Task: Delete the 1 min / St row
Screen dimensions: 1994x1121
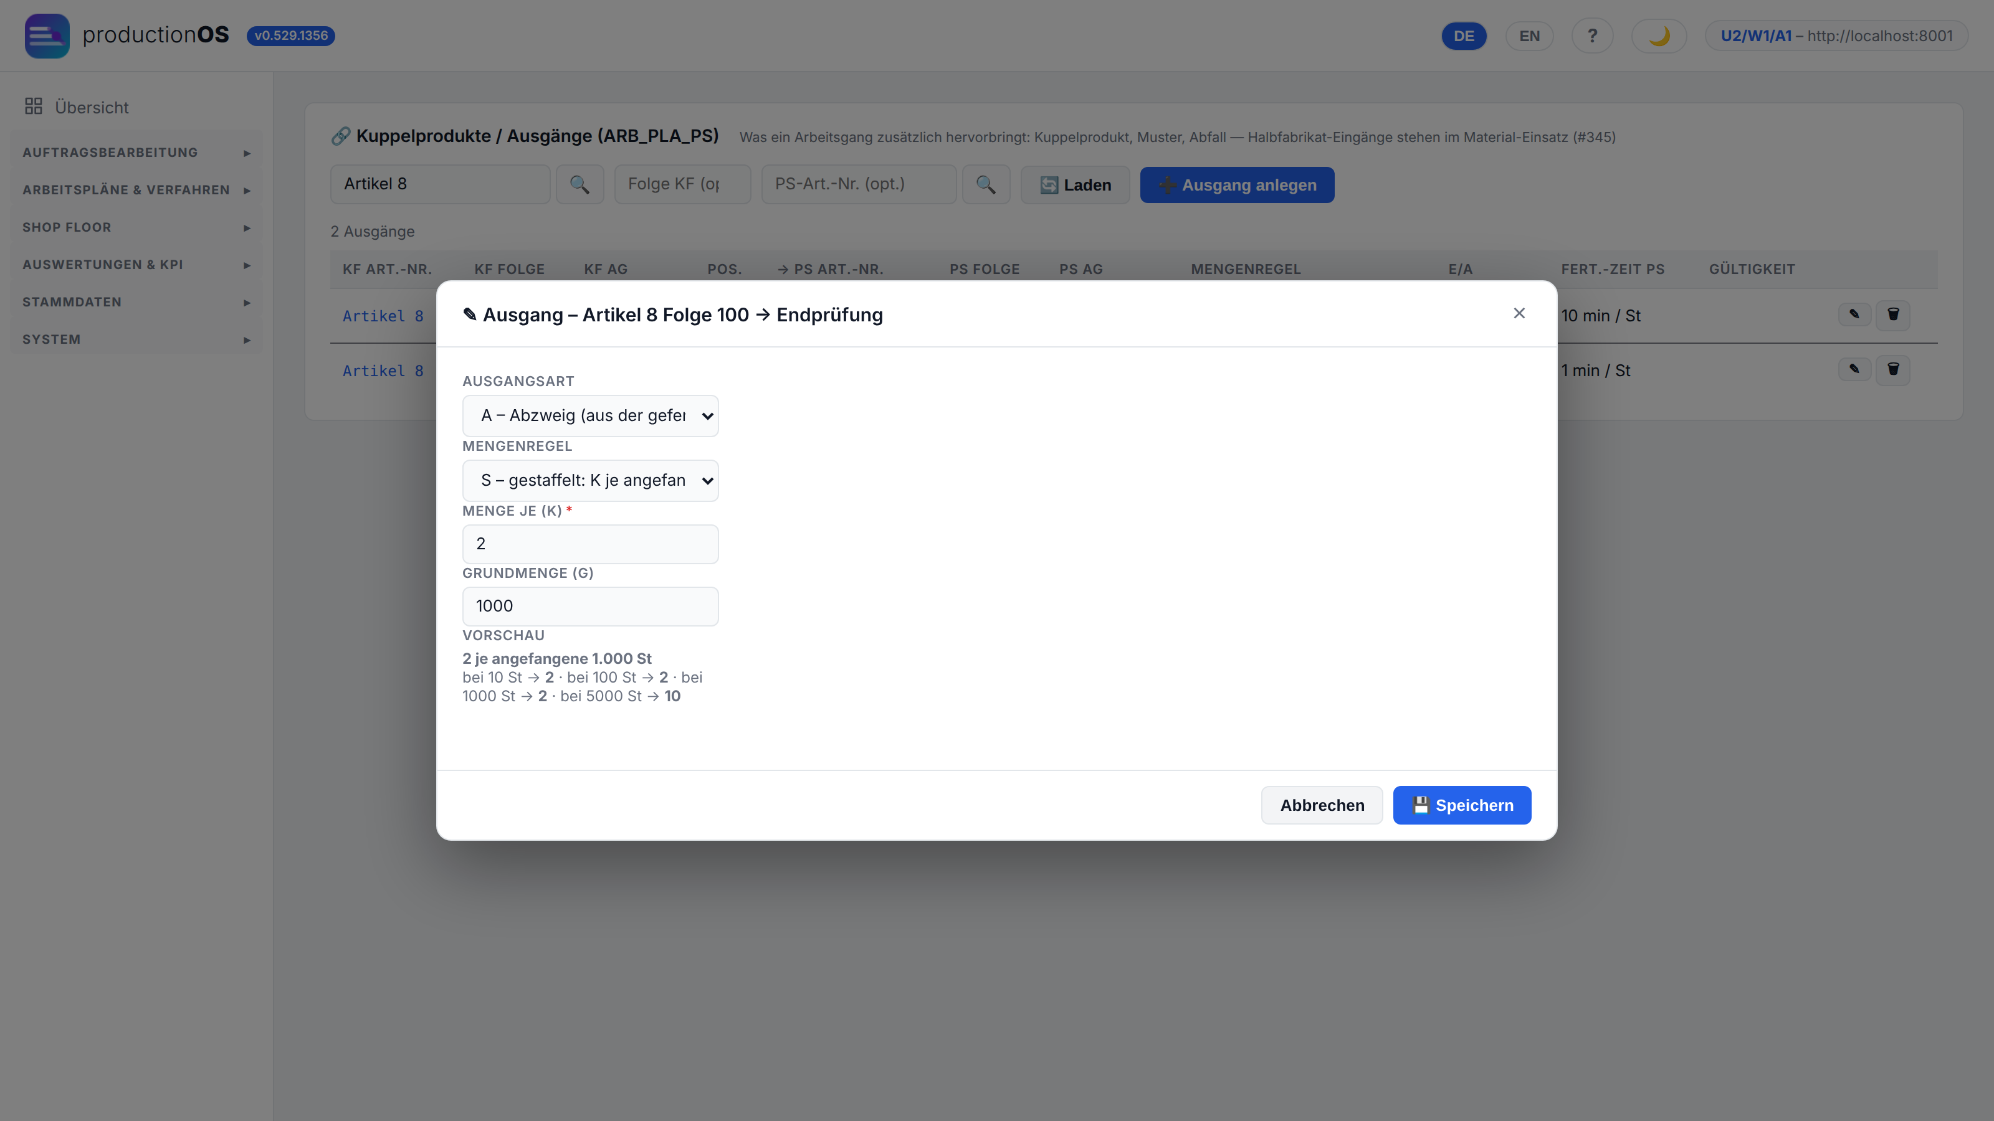Action: (1892, 370)
